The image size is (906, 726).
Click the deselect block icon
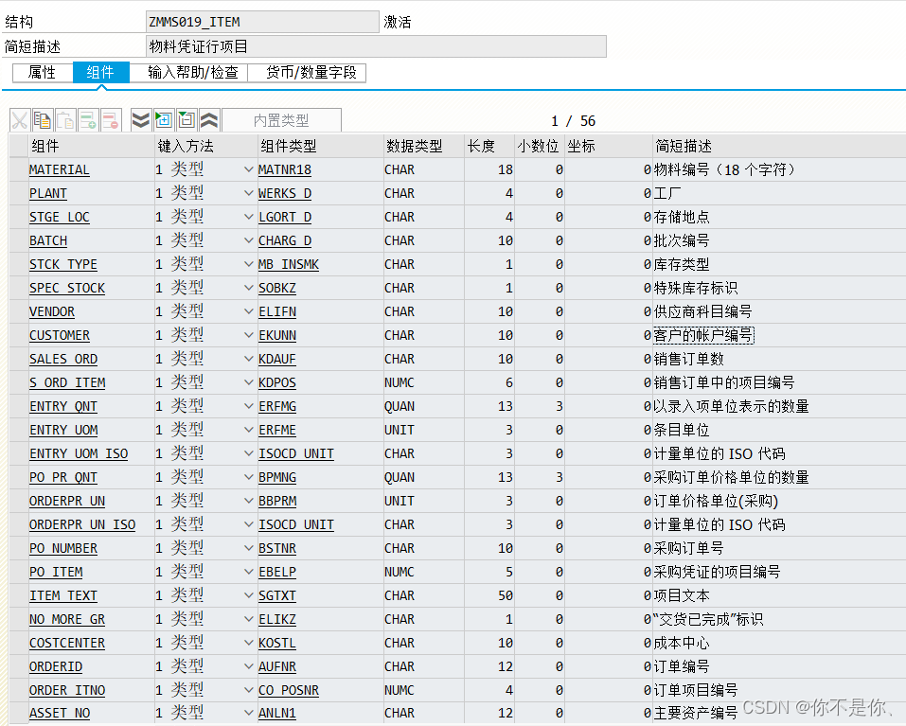(185, 120)
